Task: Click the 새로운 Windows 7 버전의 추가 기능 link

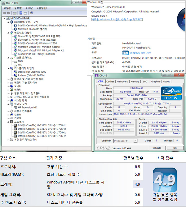Action: [x=117, y=19]
